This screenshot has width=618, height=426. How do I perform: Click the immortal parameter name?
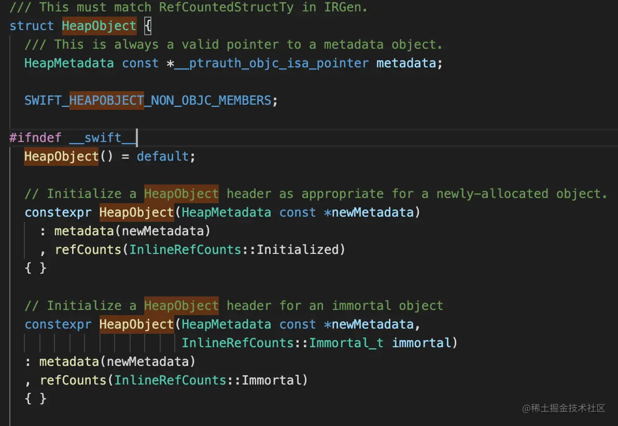pyautogui.click(x=422, y=343)
